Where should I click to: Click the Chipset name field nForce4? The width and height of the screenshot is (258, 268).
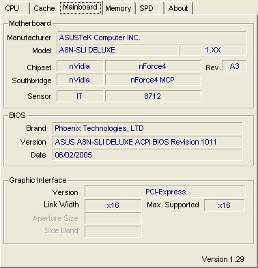[x=153, y=66]
